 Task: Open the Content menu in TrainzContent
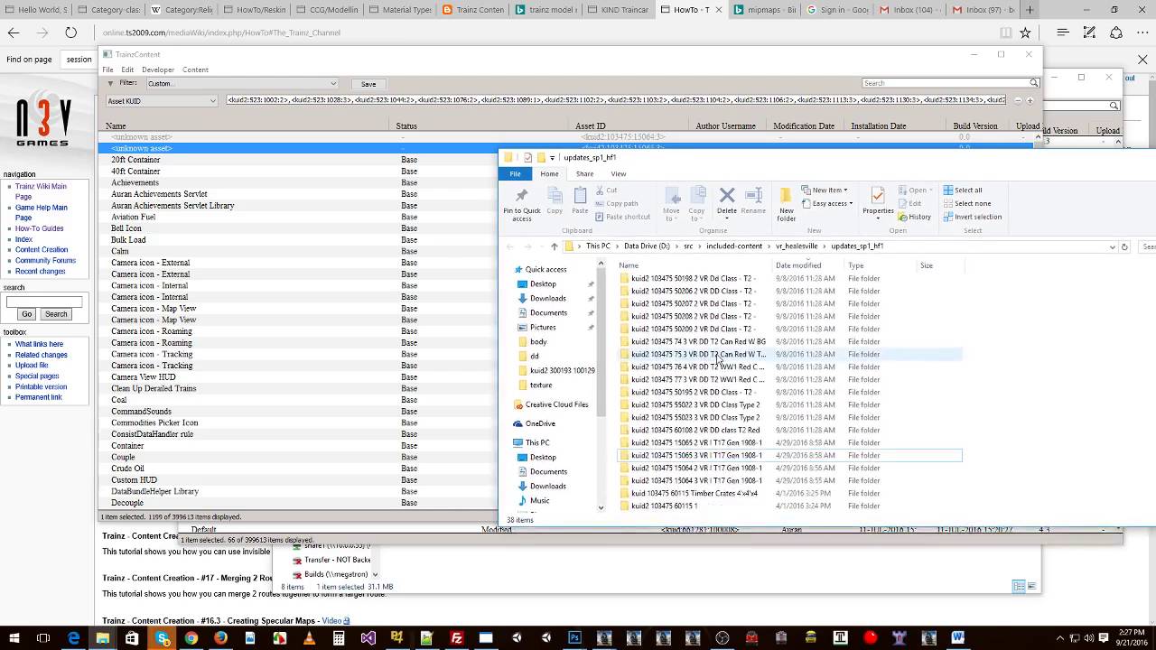click(195, 70)
